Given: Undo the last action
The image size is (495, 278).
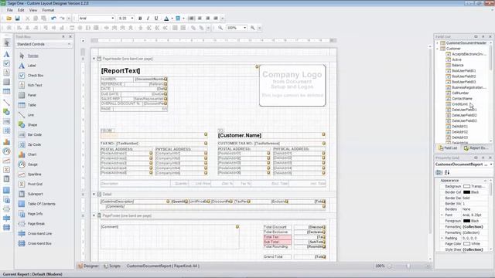Looking at the screenshot, I should tap(53, 19).
